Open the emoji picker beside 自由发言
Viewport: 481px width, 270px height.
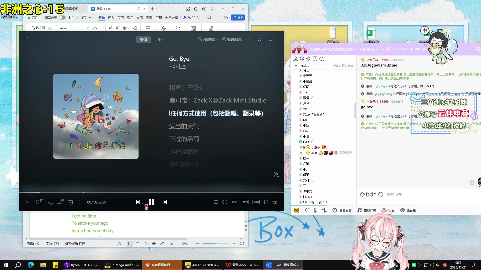point(334,210)
